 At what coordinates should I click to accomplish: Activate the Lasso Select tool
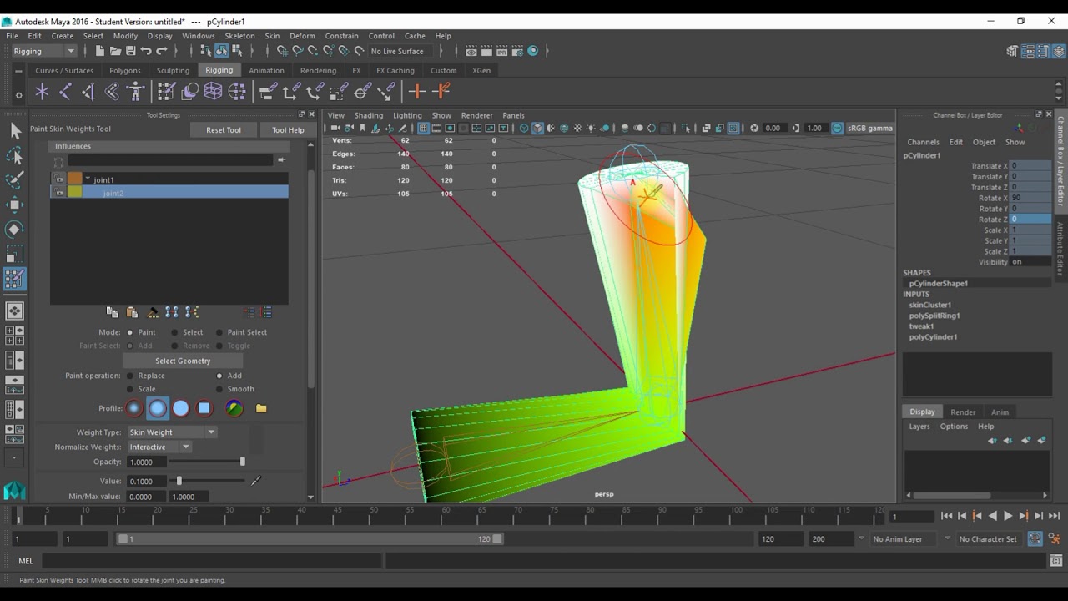point(15,155)
